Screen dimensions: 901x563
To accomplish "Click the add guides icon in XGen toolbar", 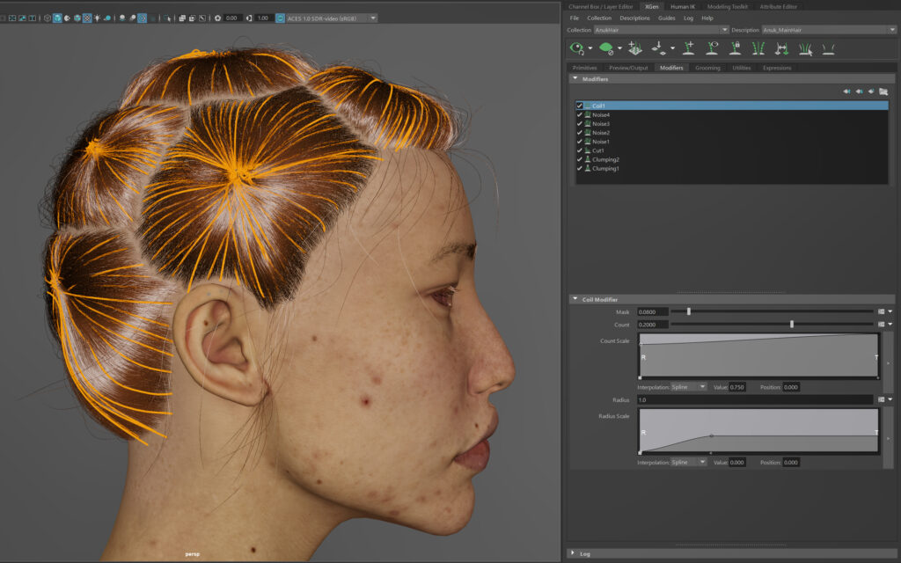I will point(690,48).
